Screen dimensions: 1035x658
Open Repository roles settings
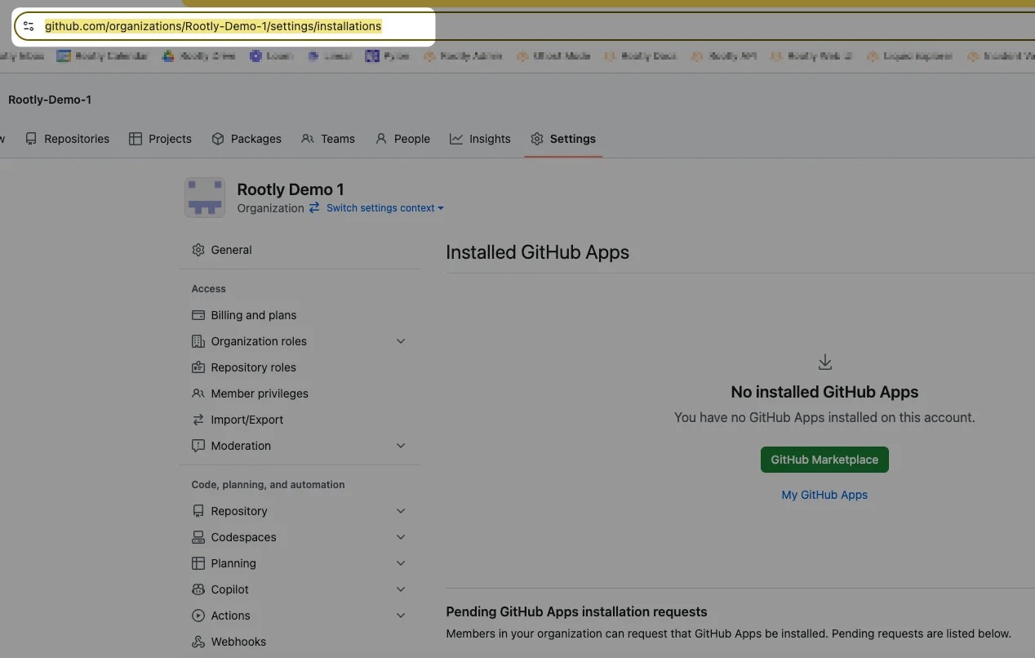point(299,367)
